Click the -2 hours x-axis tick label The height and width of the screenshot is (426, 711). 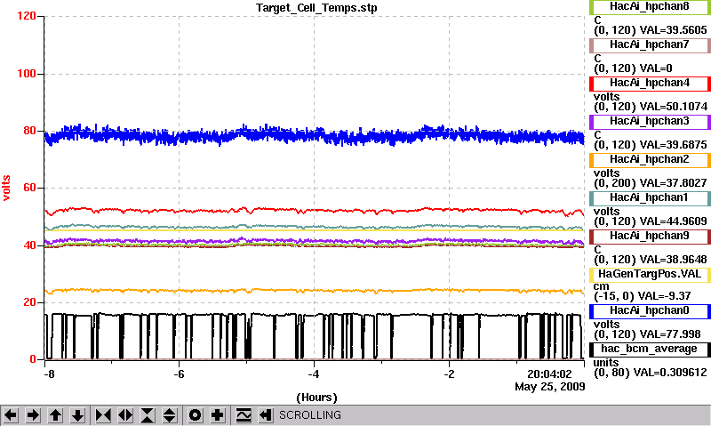(x=449, y=374)
